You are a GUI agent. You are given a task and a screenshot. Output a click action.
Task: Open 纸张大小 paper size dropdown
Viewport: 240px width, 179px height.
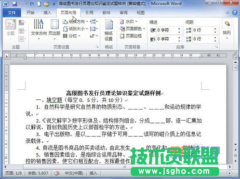coord(75,29)
